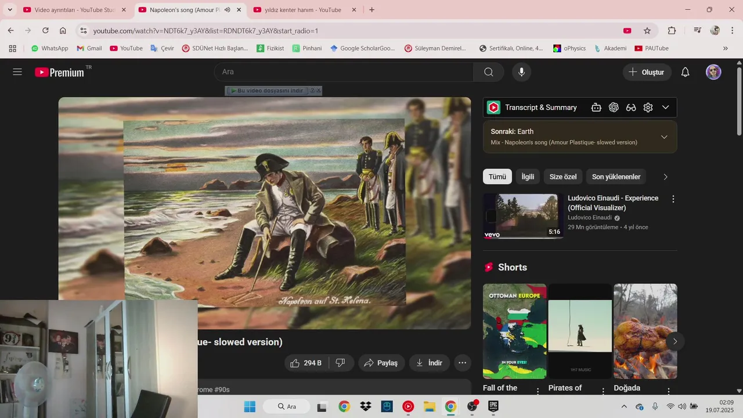Open Chrome apps grid in bookmarks bar
This screenshot has width=743, height=418.
[12, 48]
